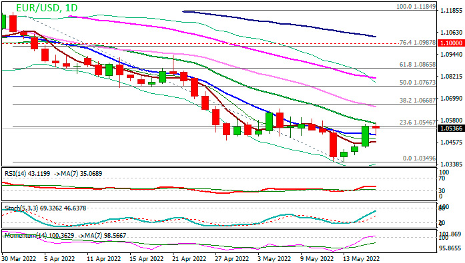
Task: Select the RSI(14) indicator label
Action: point(53,174)
